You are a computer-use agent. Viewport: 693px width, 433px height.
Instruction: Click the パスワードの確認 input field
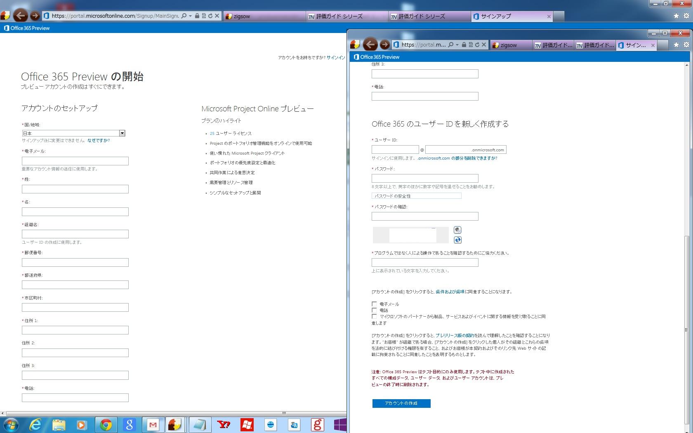click(x=425, y=216)
